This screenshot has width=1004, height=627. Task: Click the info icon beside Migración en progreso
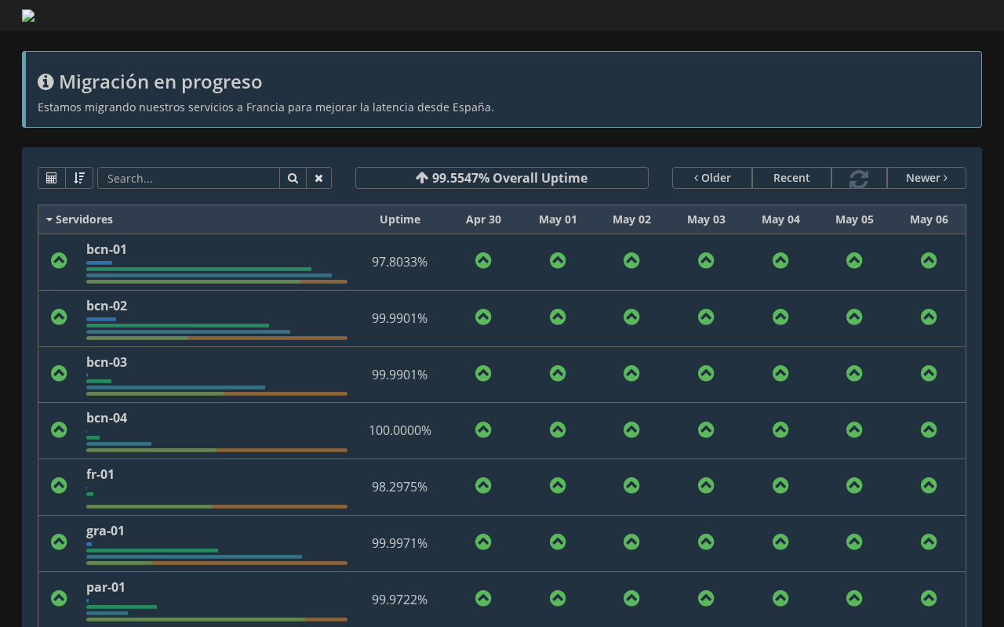[x=45, y=82]
